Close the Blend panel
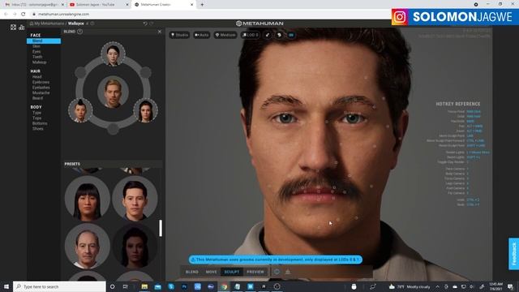 tap(160, 32)
